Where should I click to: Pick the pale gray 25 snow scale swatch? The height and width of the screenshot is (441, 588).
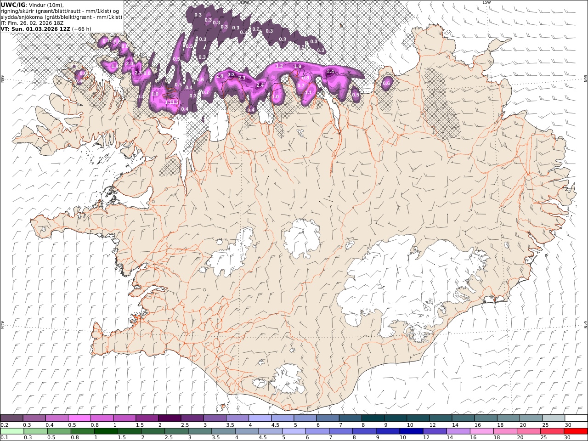[553, 418]
